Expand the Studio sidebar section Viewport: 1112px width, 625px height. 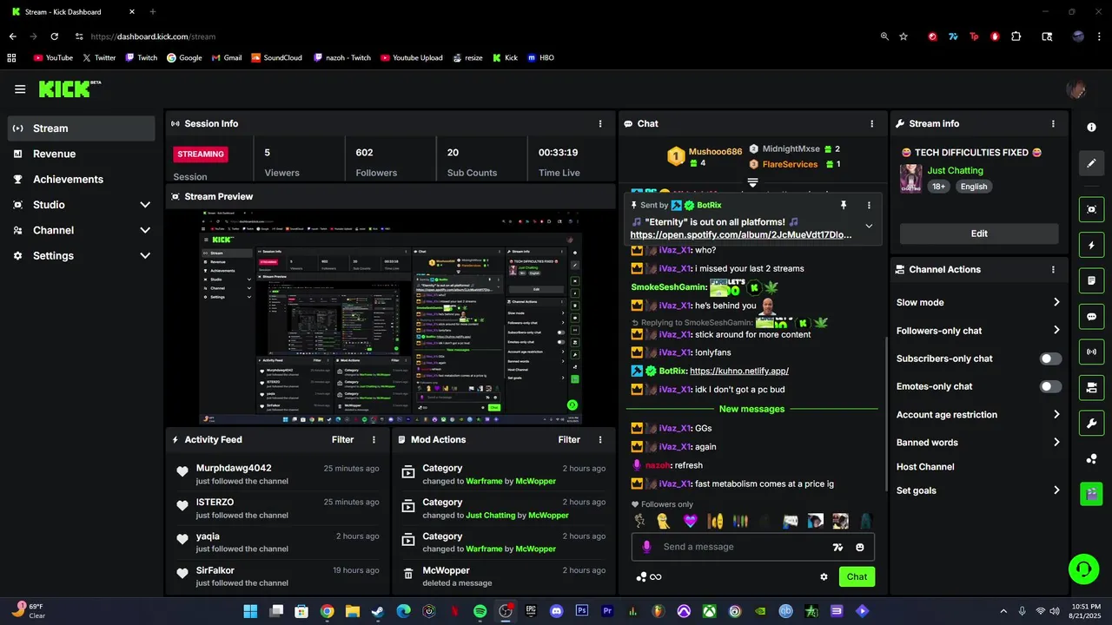(144, 205)
